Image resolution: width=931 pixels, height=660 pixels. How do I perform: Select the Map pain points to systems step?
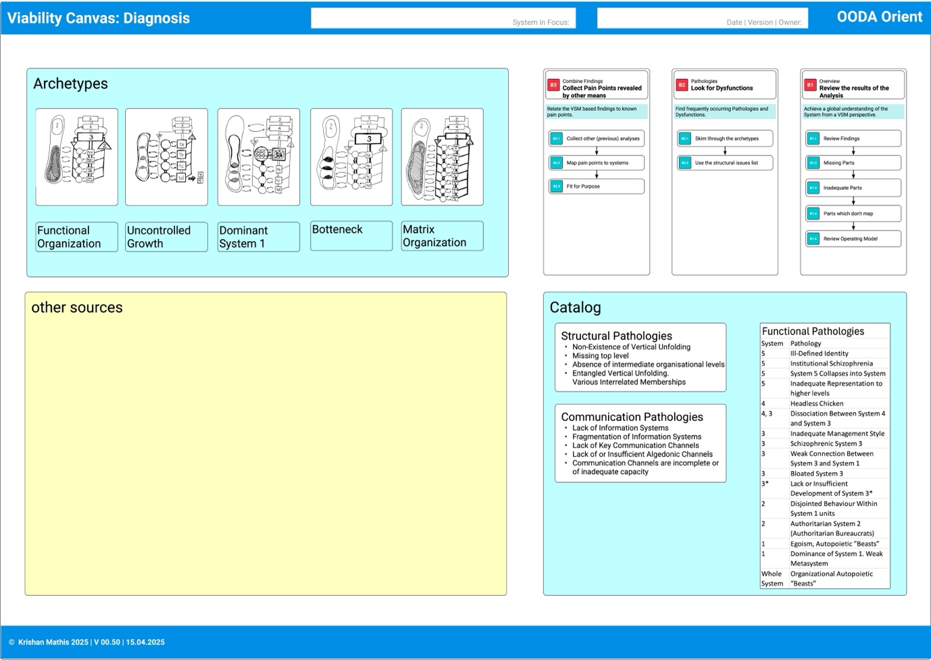click(597, 163)
